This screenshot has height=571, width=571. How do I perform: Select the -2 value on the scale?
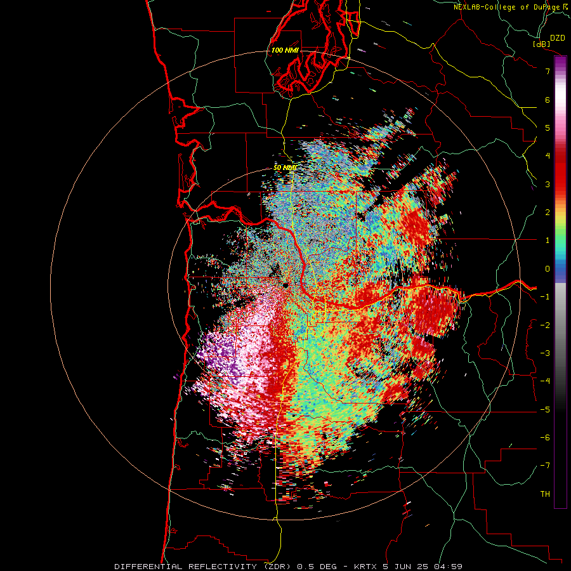[545, 325]
